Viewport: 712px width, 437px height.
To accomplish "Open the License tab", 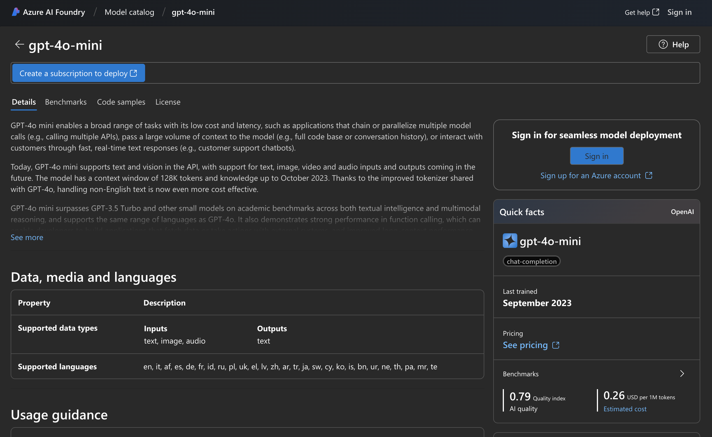I will coord(168,102).
